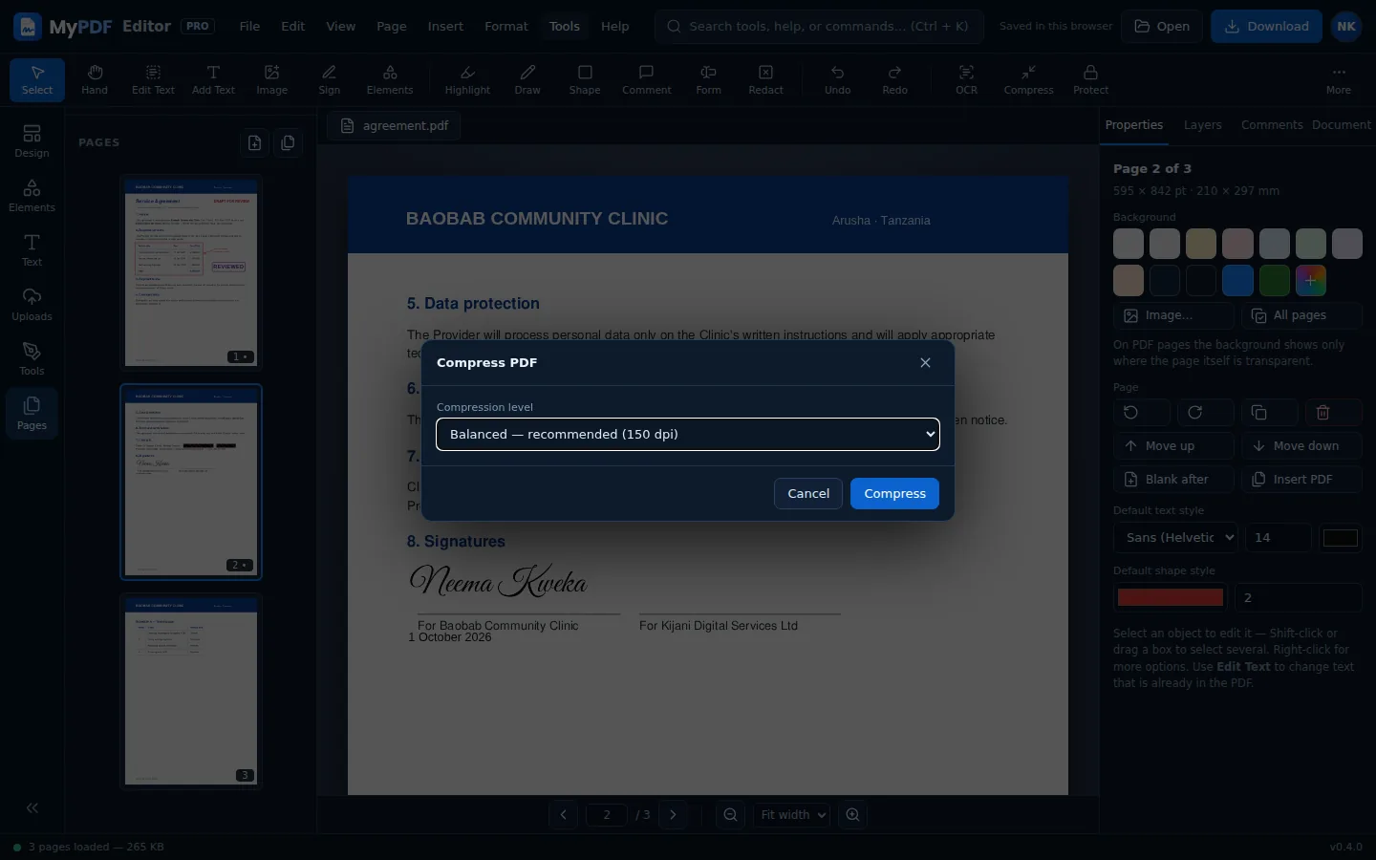Viewport: 1376px width, 860px height.
Task: Insert a Comment using toolbar
Action: (x=647, y=79)
